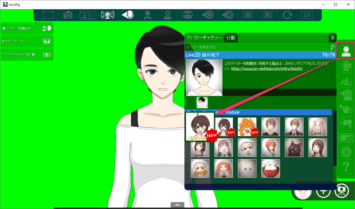The image size is (355, 209).
Task: Close the avatar gallery with X button
Action: (x=332, y=38)
